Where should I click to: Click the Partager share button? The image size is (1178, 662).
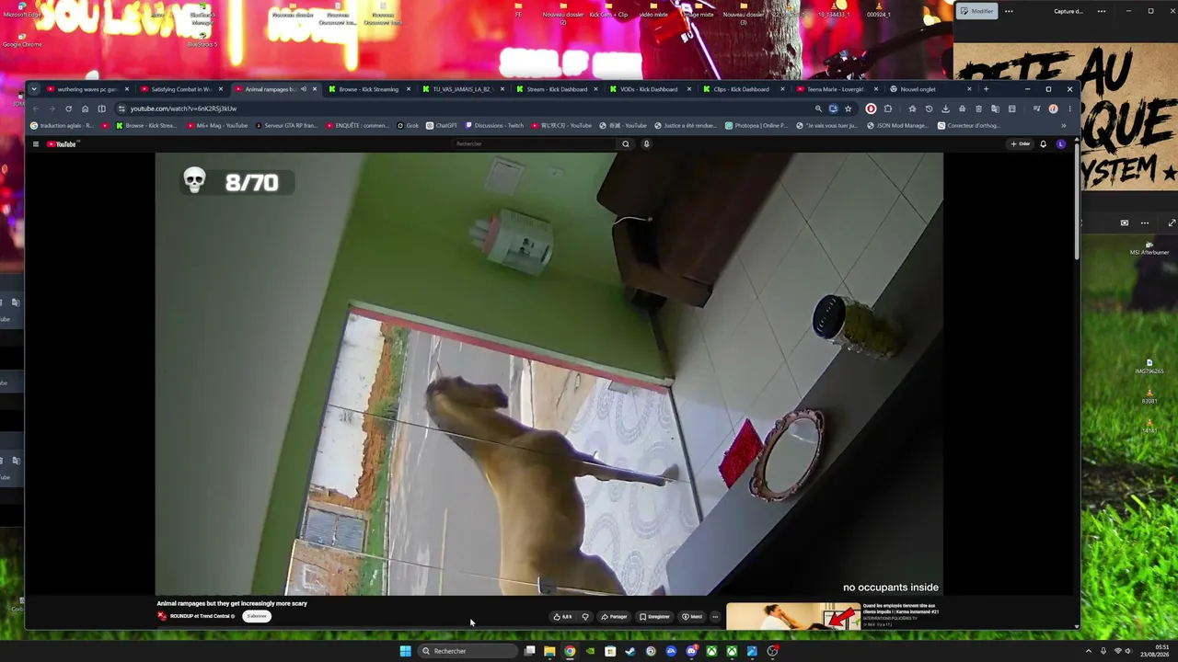[614, 617]
